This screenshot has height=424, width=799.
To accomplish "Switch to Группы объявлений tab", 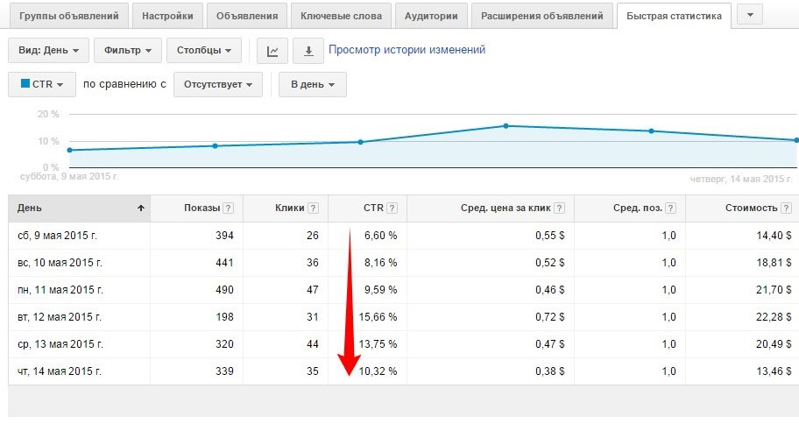I will click(69, 16).
